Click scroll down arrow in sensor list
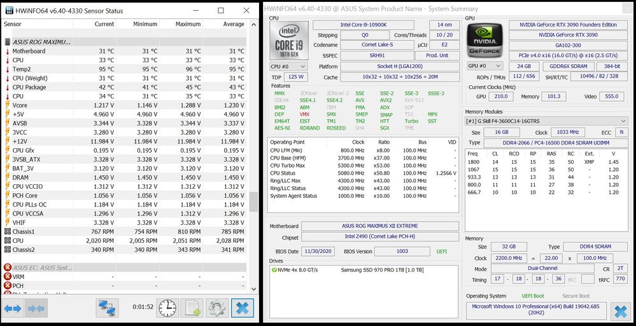The width and height of the screenshot is (636, 326). [253, 289]
